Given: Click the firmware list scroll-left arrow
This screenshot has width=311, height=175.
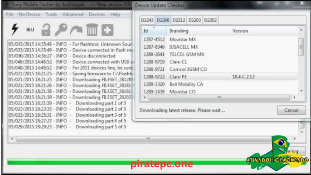Looking at the screenshot, I should pyautogui.click(x=145, y=98).
